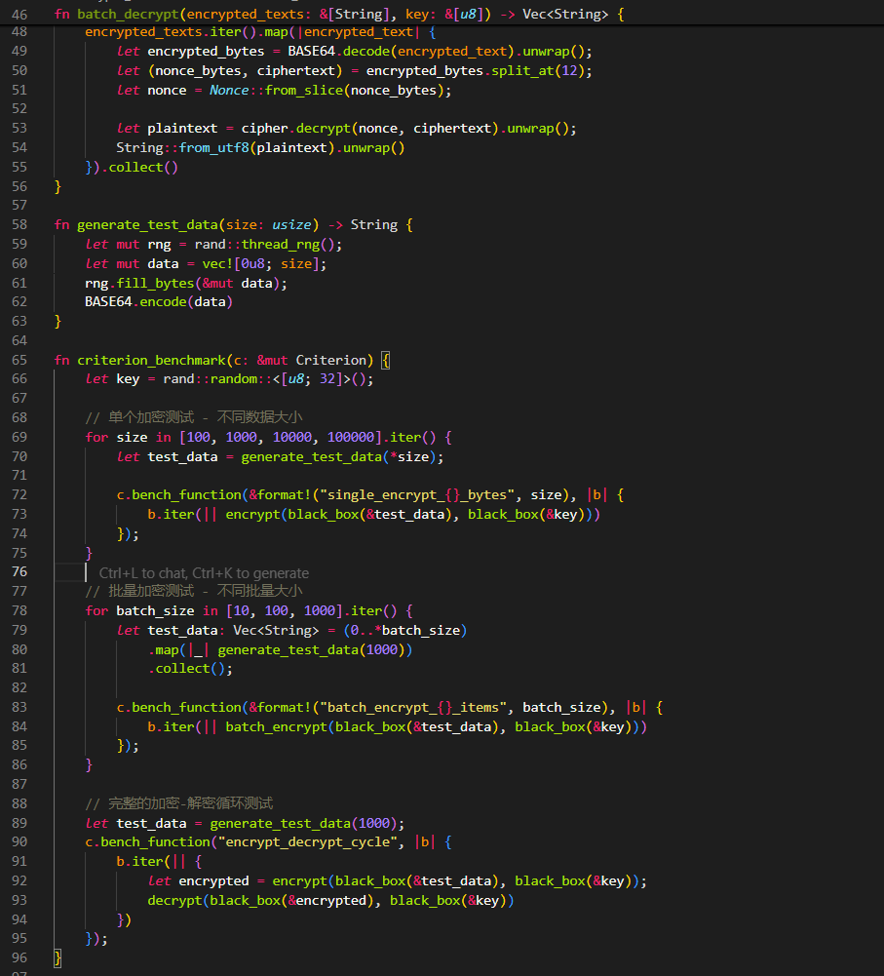Click Vec<String> type annotation on line 79

[276, 630]
